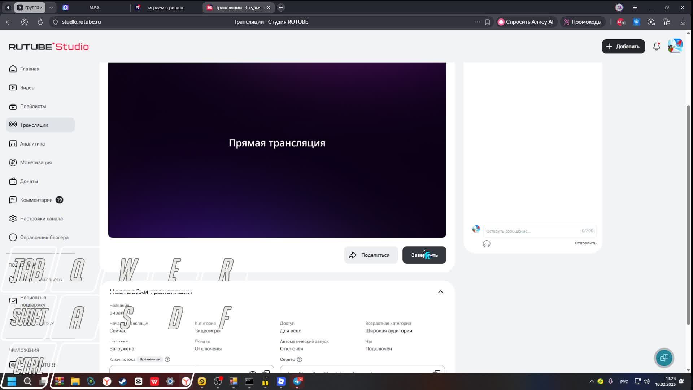The image size is (693, 390).
Task: Collapse the Настройки трансляции panel
Action: pyautogui.click(x=440, y=291)
